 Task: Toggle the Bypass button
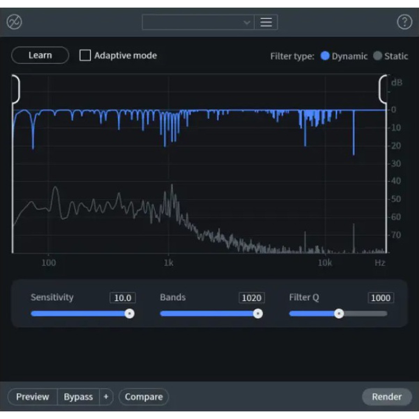click(78, 397)
